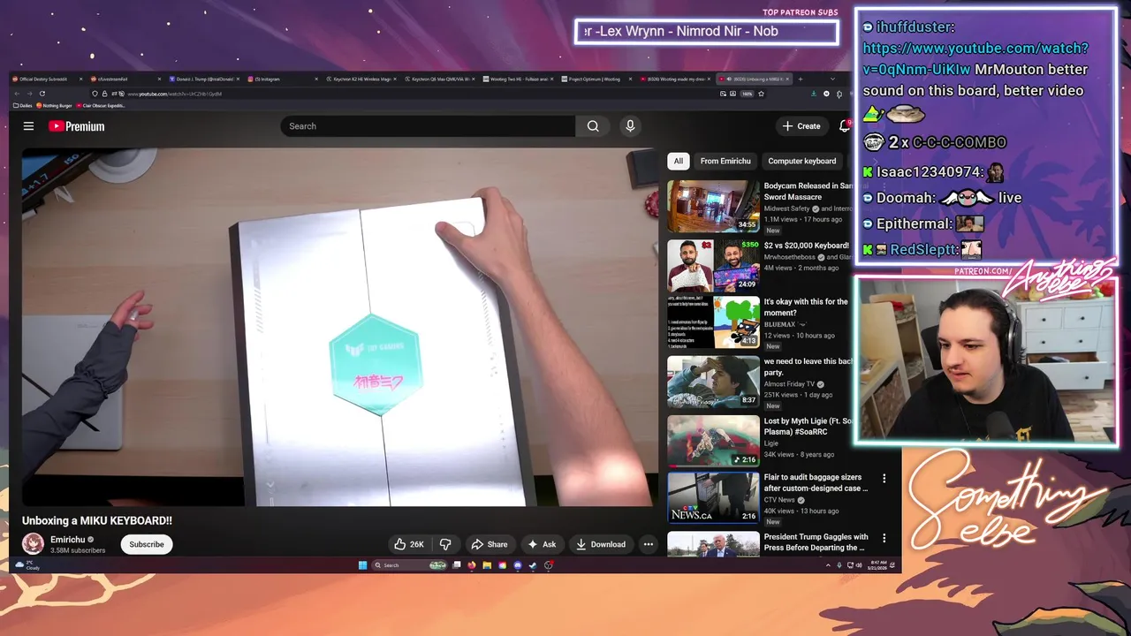This screenshot has width=1131, height=636.
Task: Open File Explorer from the taskbar
Action: point(487,565)
